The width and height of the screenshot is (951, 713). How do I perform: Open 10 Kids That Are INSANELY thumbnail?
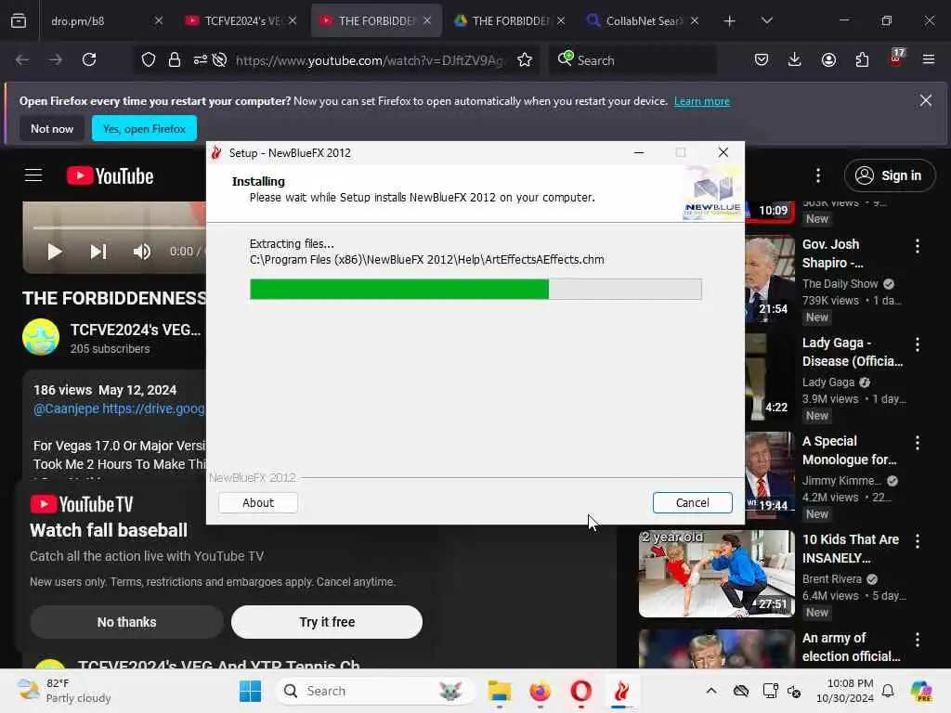(716, 574)
